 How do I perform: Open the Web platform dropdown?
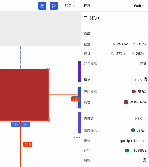(139, 6)
